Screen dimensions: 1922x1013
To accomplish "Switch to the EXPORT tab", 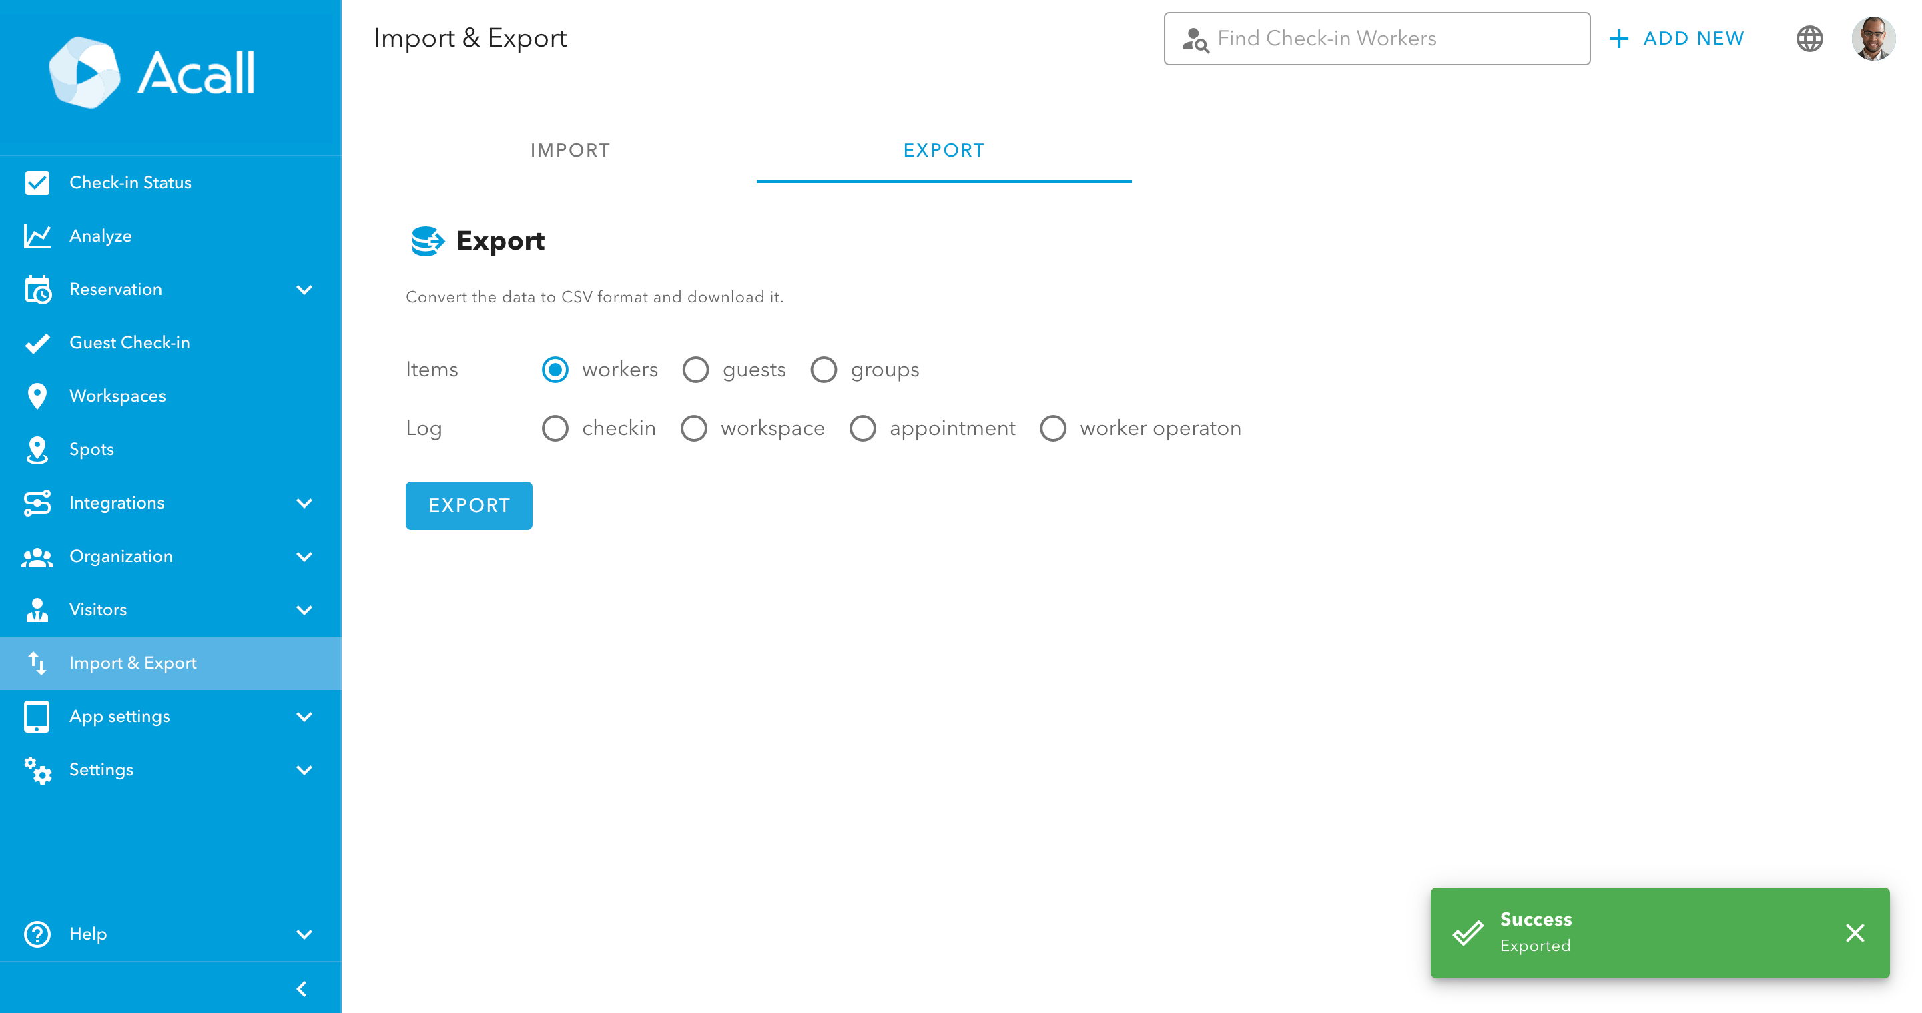I will point(944,151).
